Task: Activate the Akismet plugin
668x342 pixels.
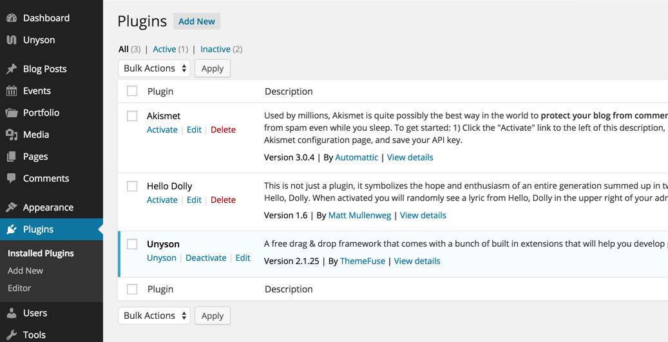Action: 162,130
